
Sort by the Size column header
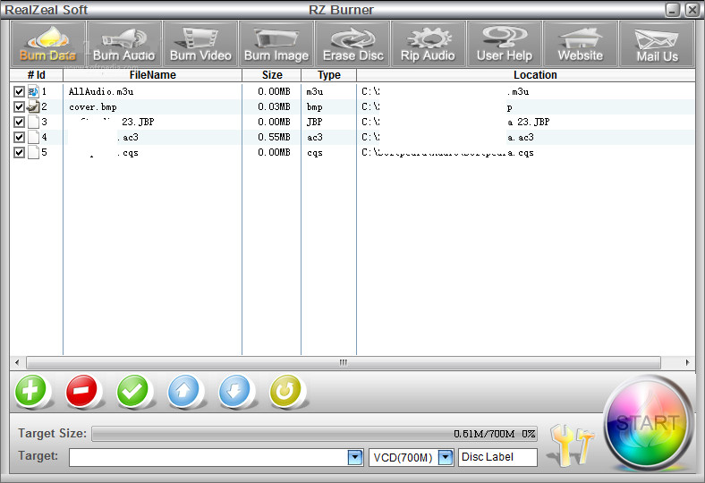pos(272,75)
